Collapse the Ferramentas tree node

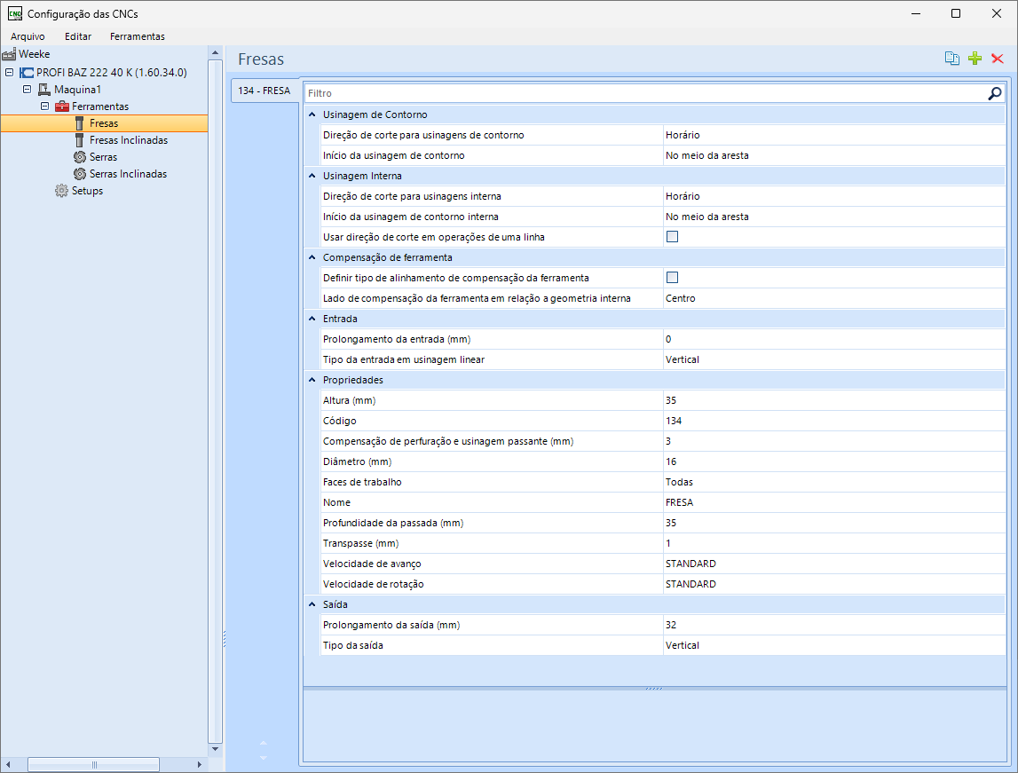(44, 106)
